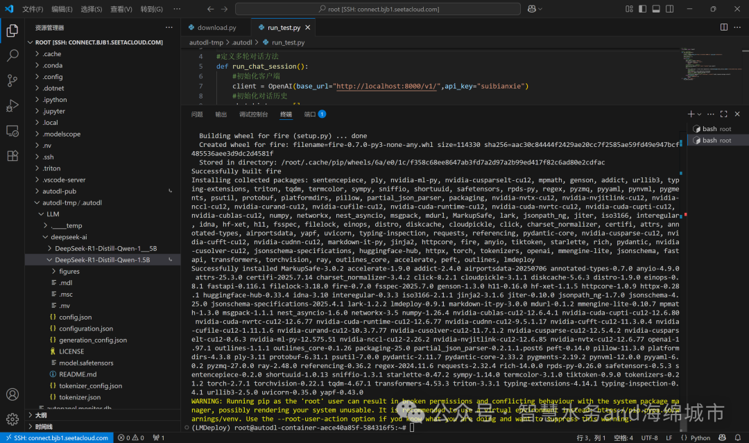Expand the .conda folder
This screenshot has width=749, height=443.
103,65
